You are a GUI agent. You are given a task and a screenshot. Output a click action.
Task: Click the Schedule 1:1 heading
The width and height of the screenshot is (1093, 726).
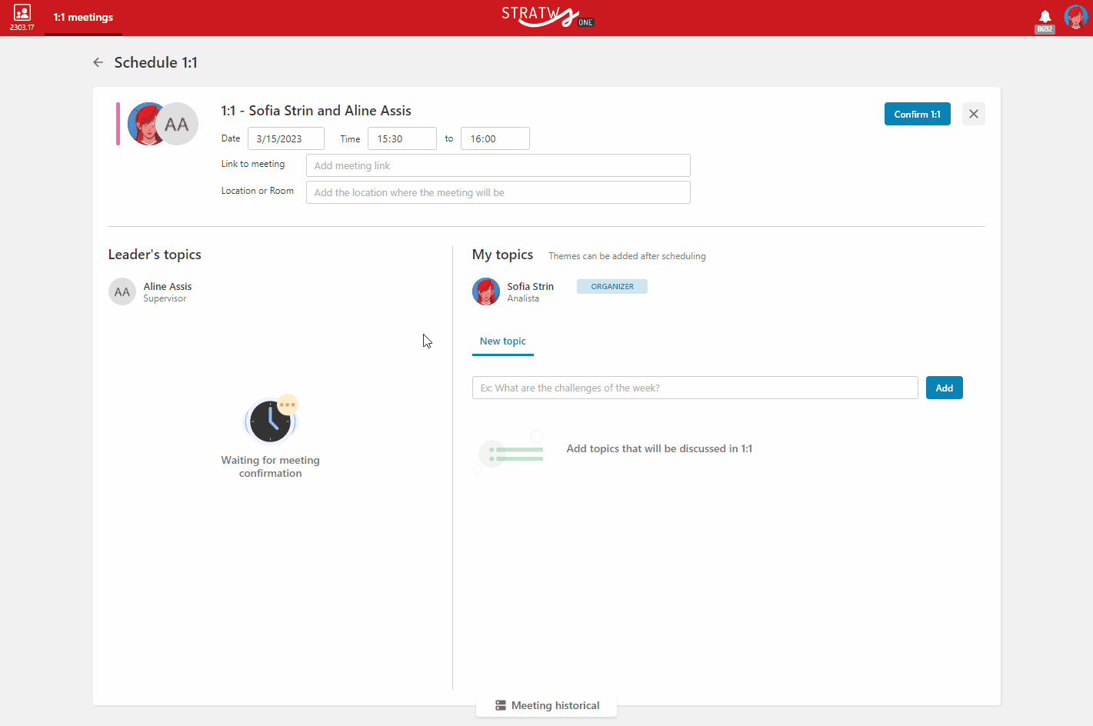click(x=156, y=62)
